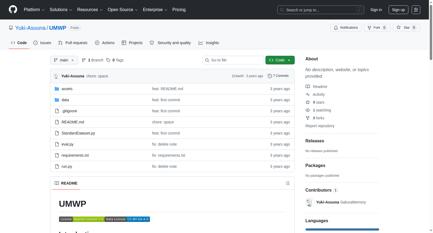Click the Sign in link
The image size is (433, 233).
tap(376, 10)
